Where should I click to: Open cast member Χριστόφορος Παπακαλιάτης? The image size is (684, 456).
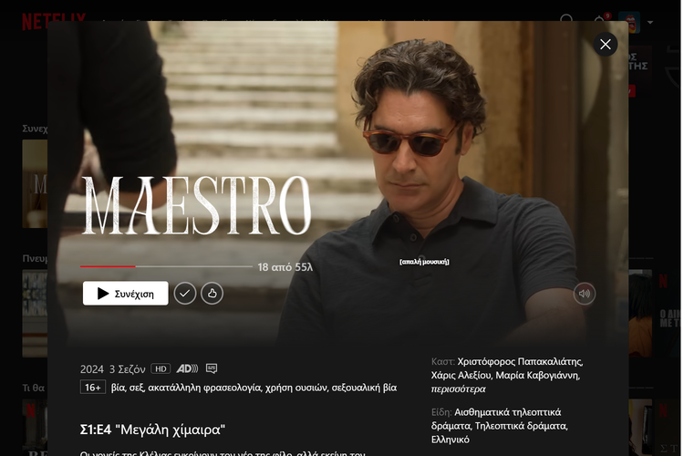(520, 361)
